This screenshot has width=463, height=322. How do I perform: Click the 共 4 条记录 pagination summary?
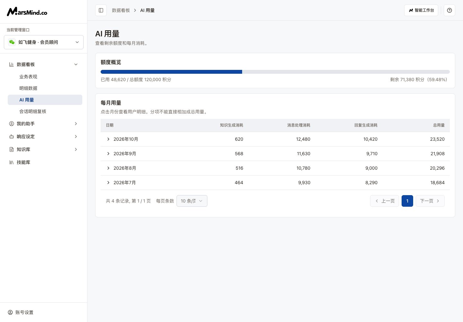click(128, 201)
